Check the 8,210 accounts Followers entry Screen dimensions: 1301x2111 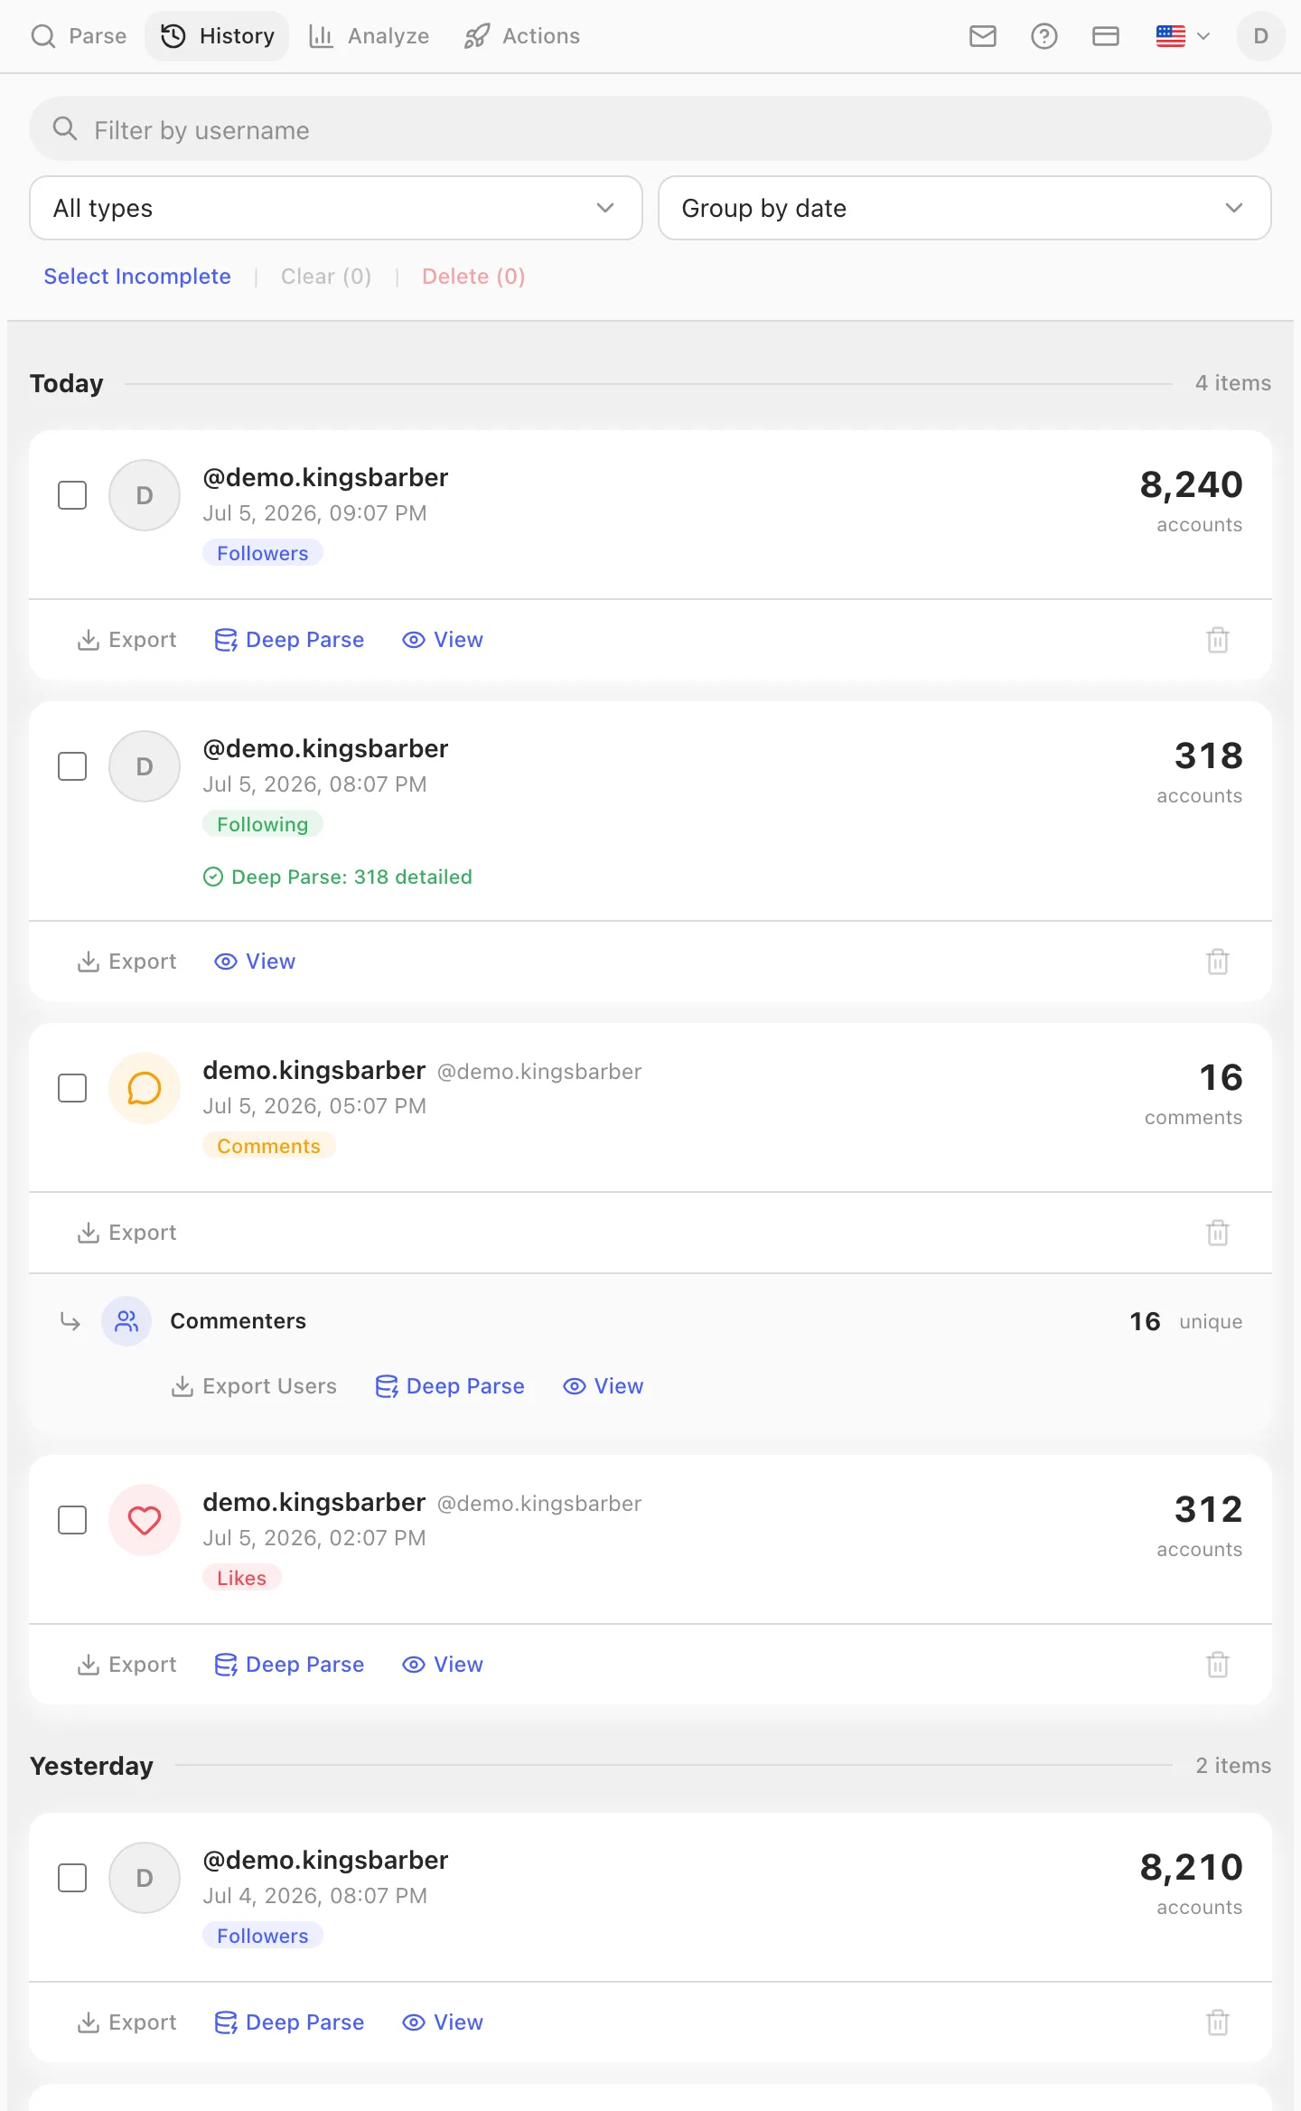pos(72,1878)
